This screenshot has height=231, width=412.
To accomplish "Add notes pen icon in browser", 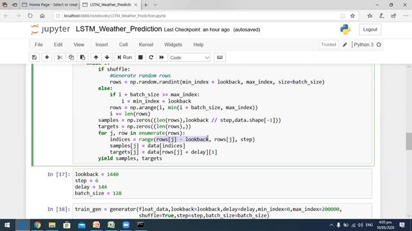I will click(x=382, y=15).
